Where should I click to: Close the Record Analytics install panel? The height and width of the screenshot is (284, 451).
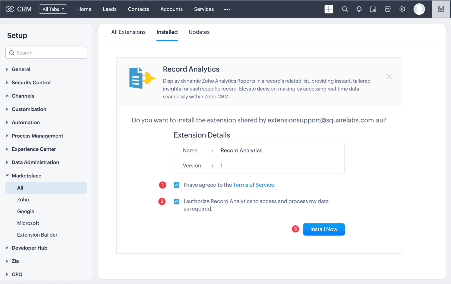click(x=389, y=76)
